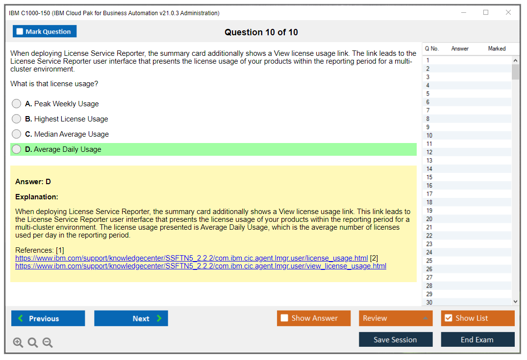Click Save Session button

click(x=396, y=339)
